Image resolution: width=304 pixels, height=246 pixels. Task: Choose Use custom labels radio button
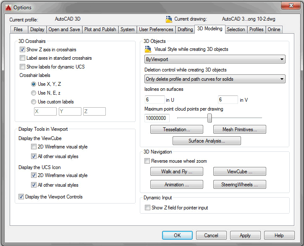(x=34, y=102)
